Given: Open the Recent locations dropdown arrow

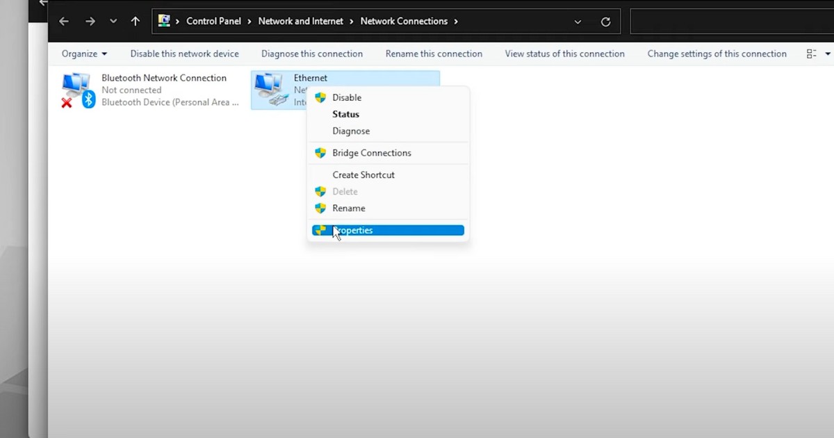Looking at the screenshot, I should click(113, 22).
